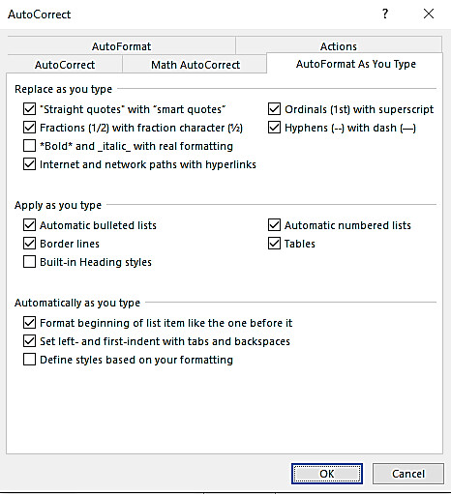This screenshot has width=451, height=494.
Task: Toggle Internet and network paths hyperlinks
Action: (x=29, y=164)
